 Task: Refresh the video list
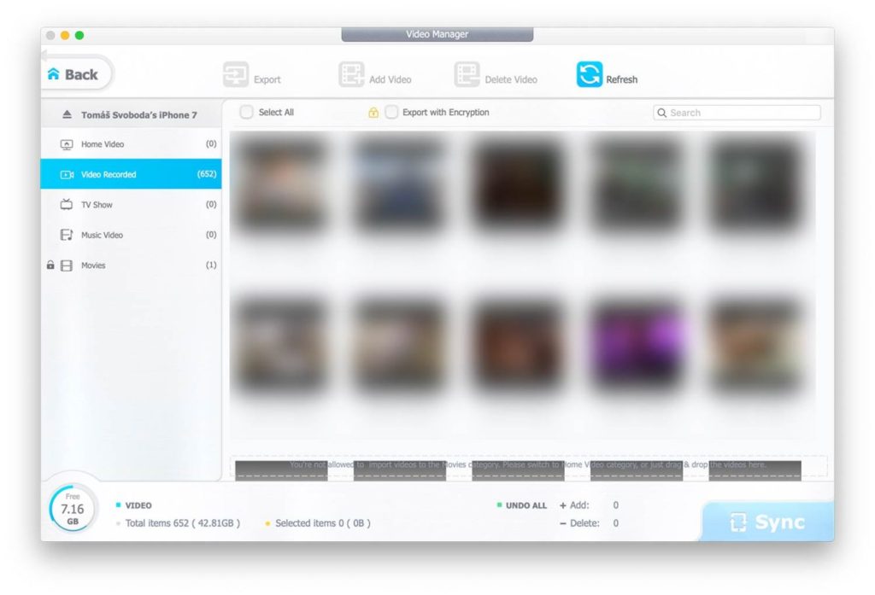[x=589, y=75]
